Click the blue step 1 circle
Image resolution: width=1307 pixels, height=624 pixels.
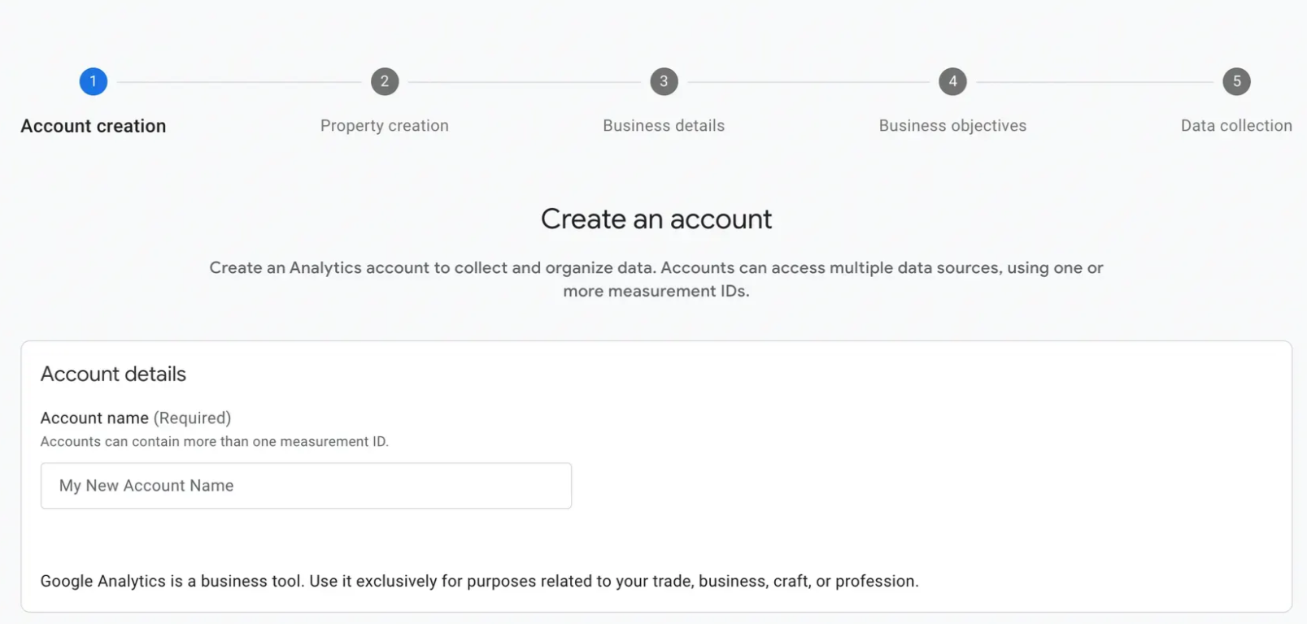click(93, 81)
